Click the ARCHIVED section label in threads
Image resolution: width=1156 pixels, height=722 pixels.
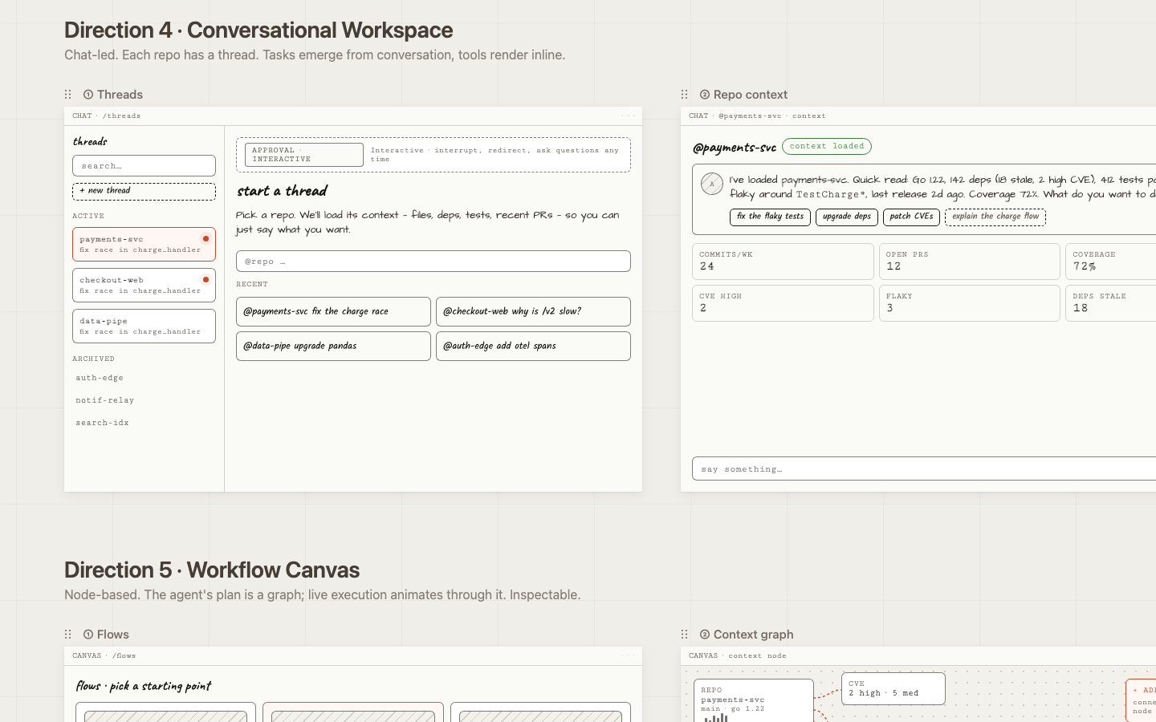(93, 359)
